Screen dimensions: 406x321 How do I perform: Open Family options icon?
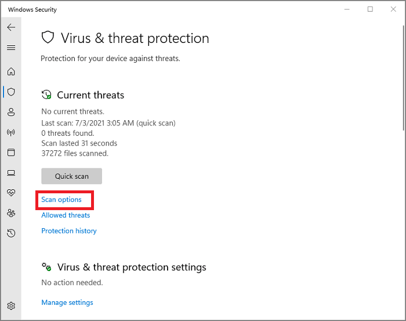(x=11, y=213)
